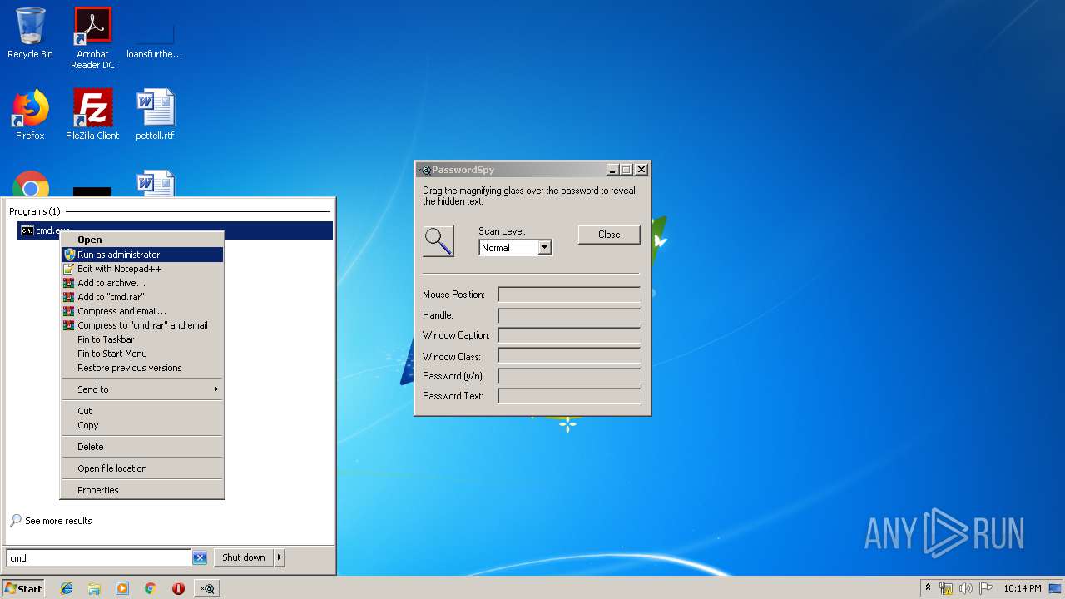
Task: Choose Copy in the context menu
Action: click(142, 425)
